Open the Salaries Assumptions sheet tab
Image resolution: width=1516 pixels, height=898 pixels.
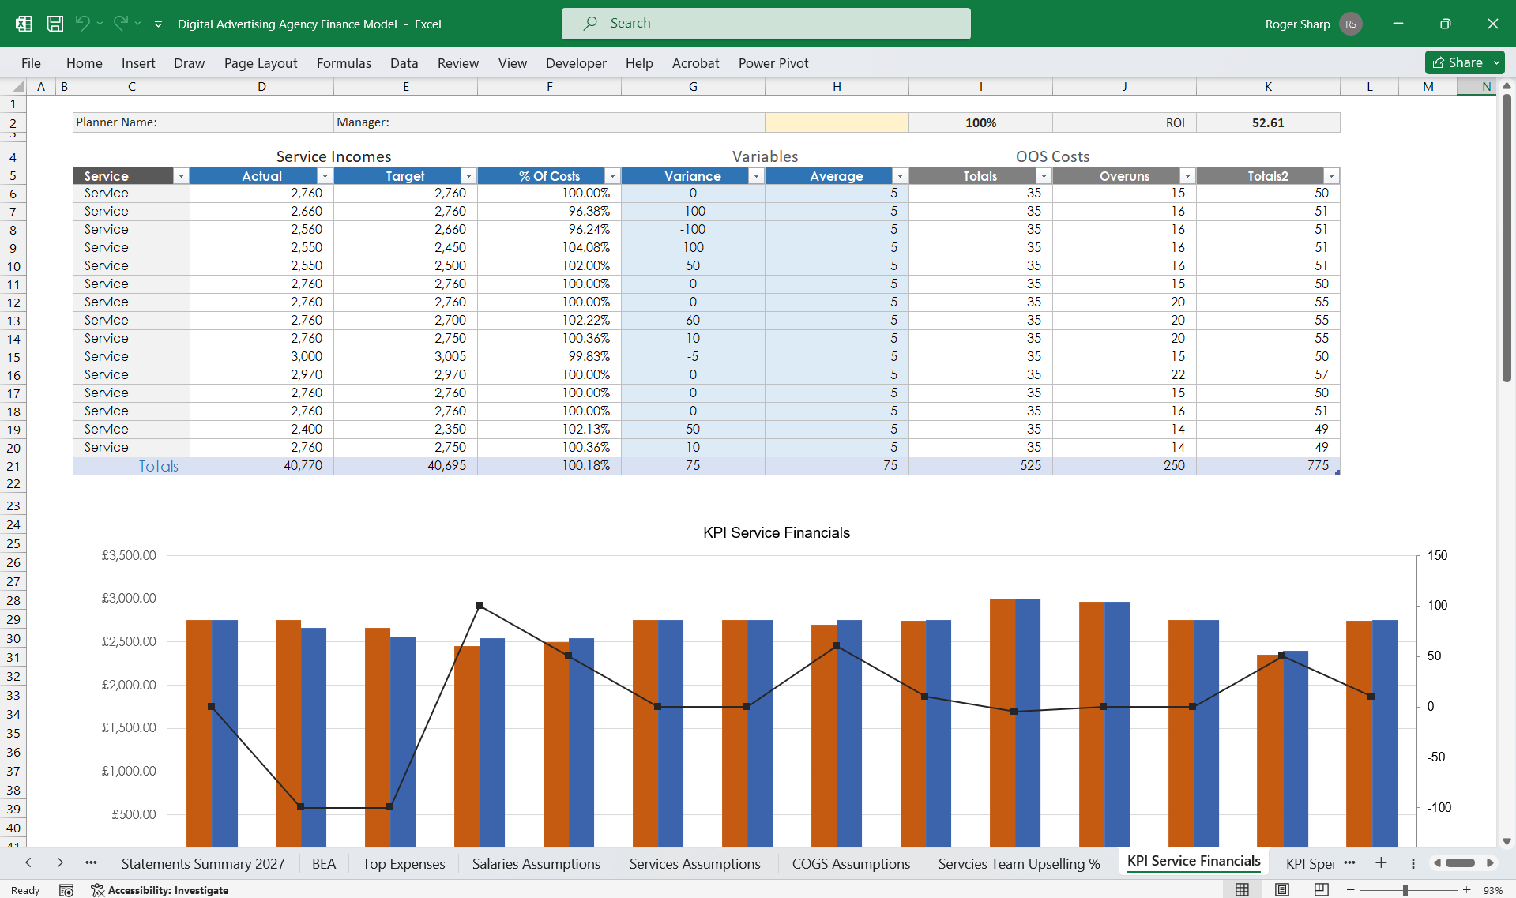536,863
